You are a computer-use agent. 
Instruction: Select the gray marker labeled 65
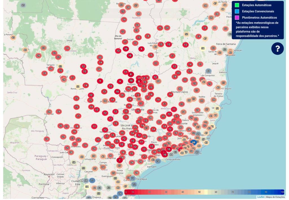pyautogui.click(x=23, y=5)
